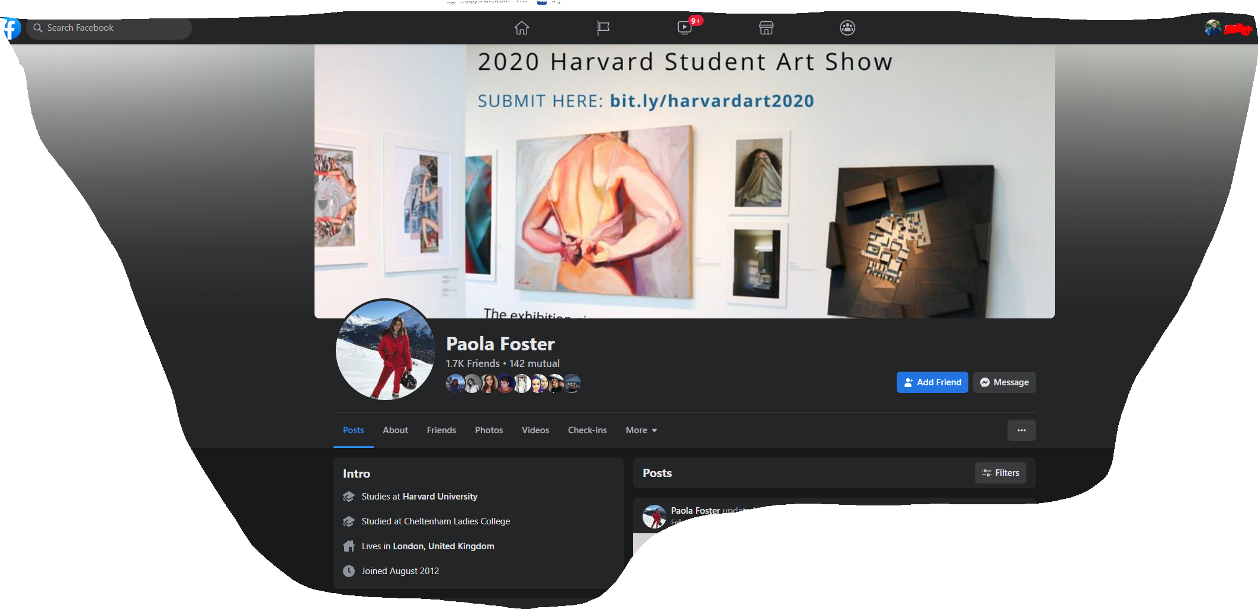This screenshot has width=1258, height=609.
Task: Open the Marketplace storefront icon
Action: click(x=766, y=28)
